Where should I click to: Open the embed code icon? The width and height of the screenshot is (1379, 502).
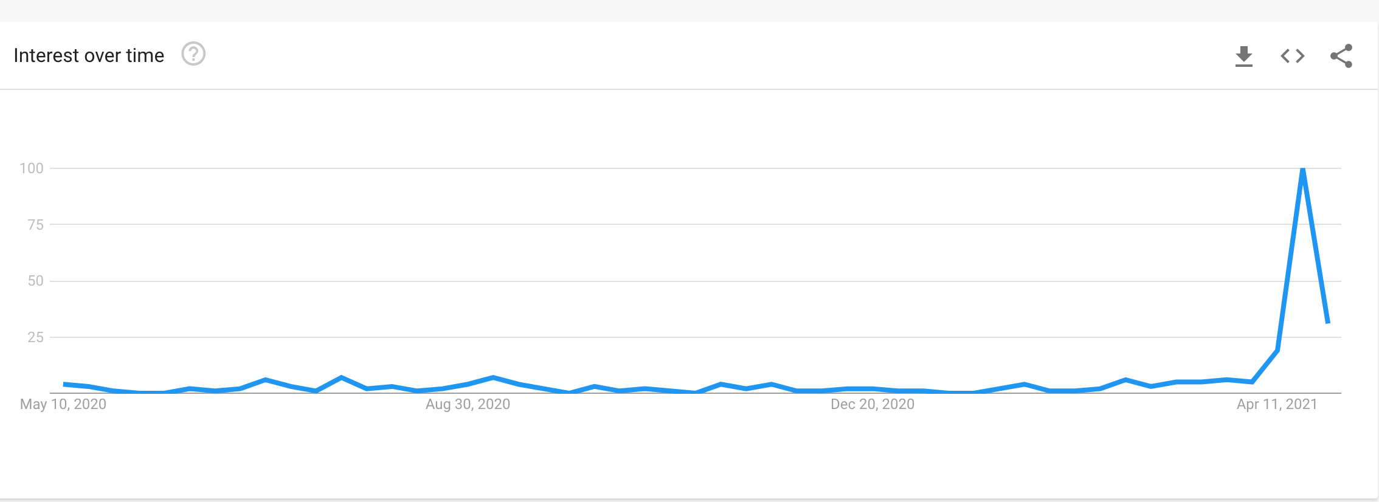1293,56
